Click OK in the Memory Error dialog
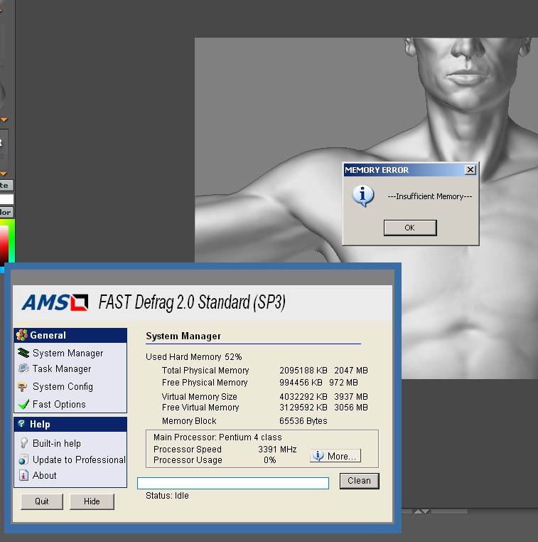 (410, 228)
